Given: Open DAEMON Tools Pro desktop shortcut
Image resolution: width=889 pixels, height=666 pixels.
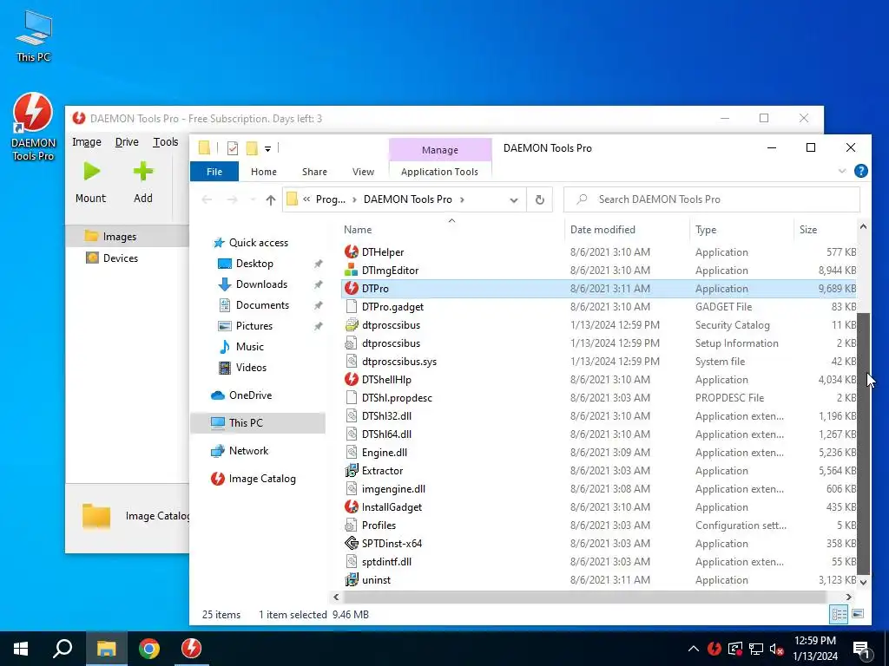Looking at the screenshot, I should (33, 127).
